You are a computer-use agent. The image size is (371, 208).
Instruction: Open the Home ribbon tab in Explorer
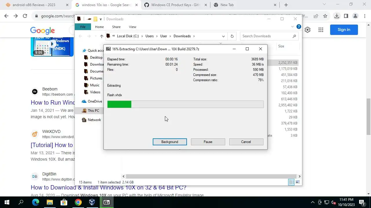pyautogui.click(x=99, y=27)
